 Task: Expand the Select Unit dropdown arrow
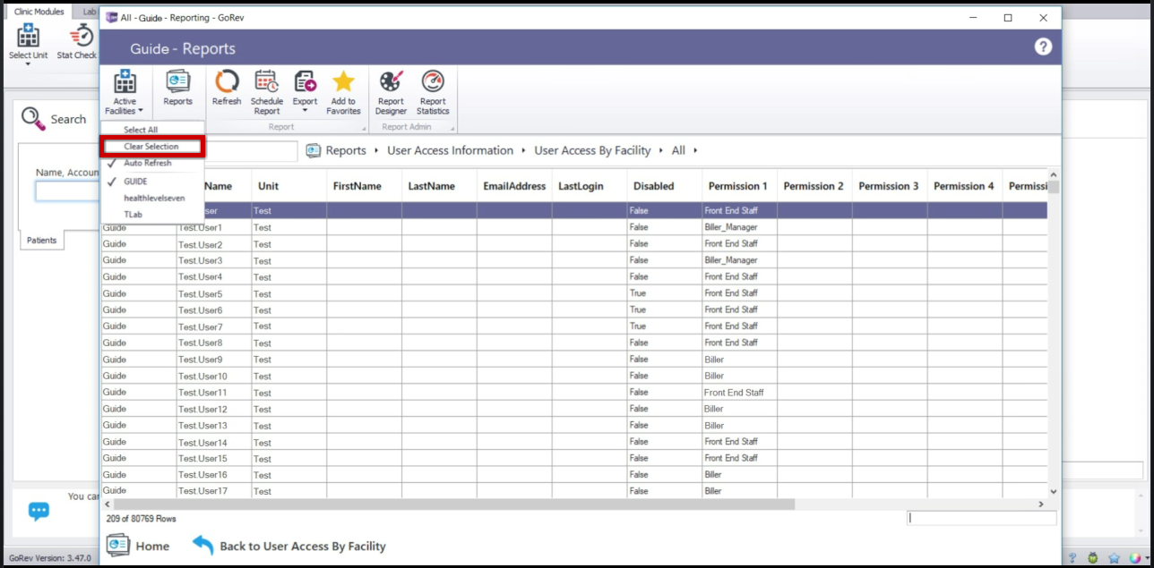pos(29,64)
